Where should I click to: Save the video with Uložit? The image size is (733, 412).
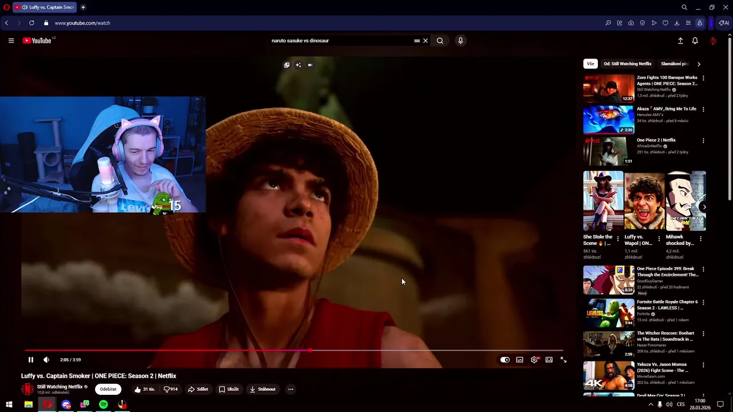click(x=228, y=389)
